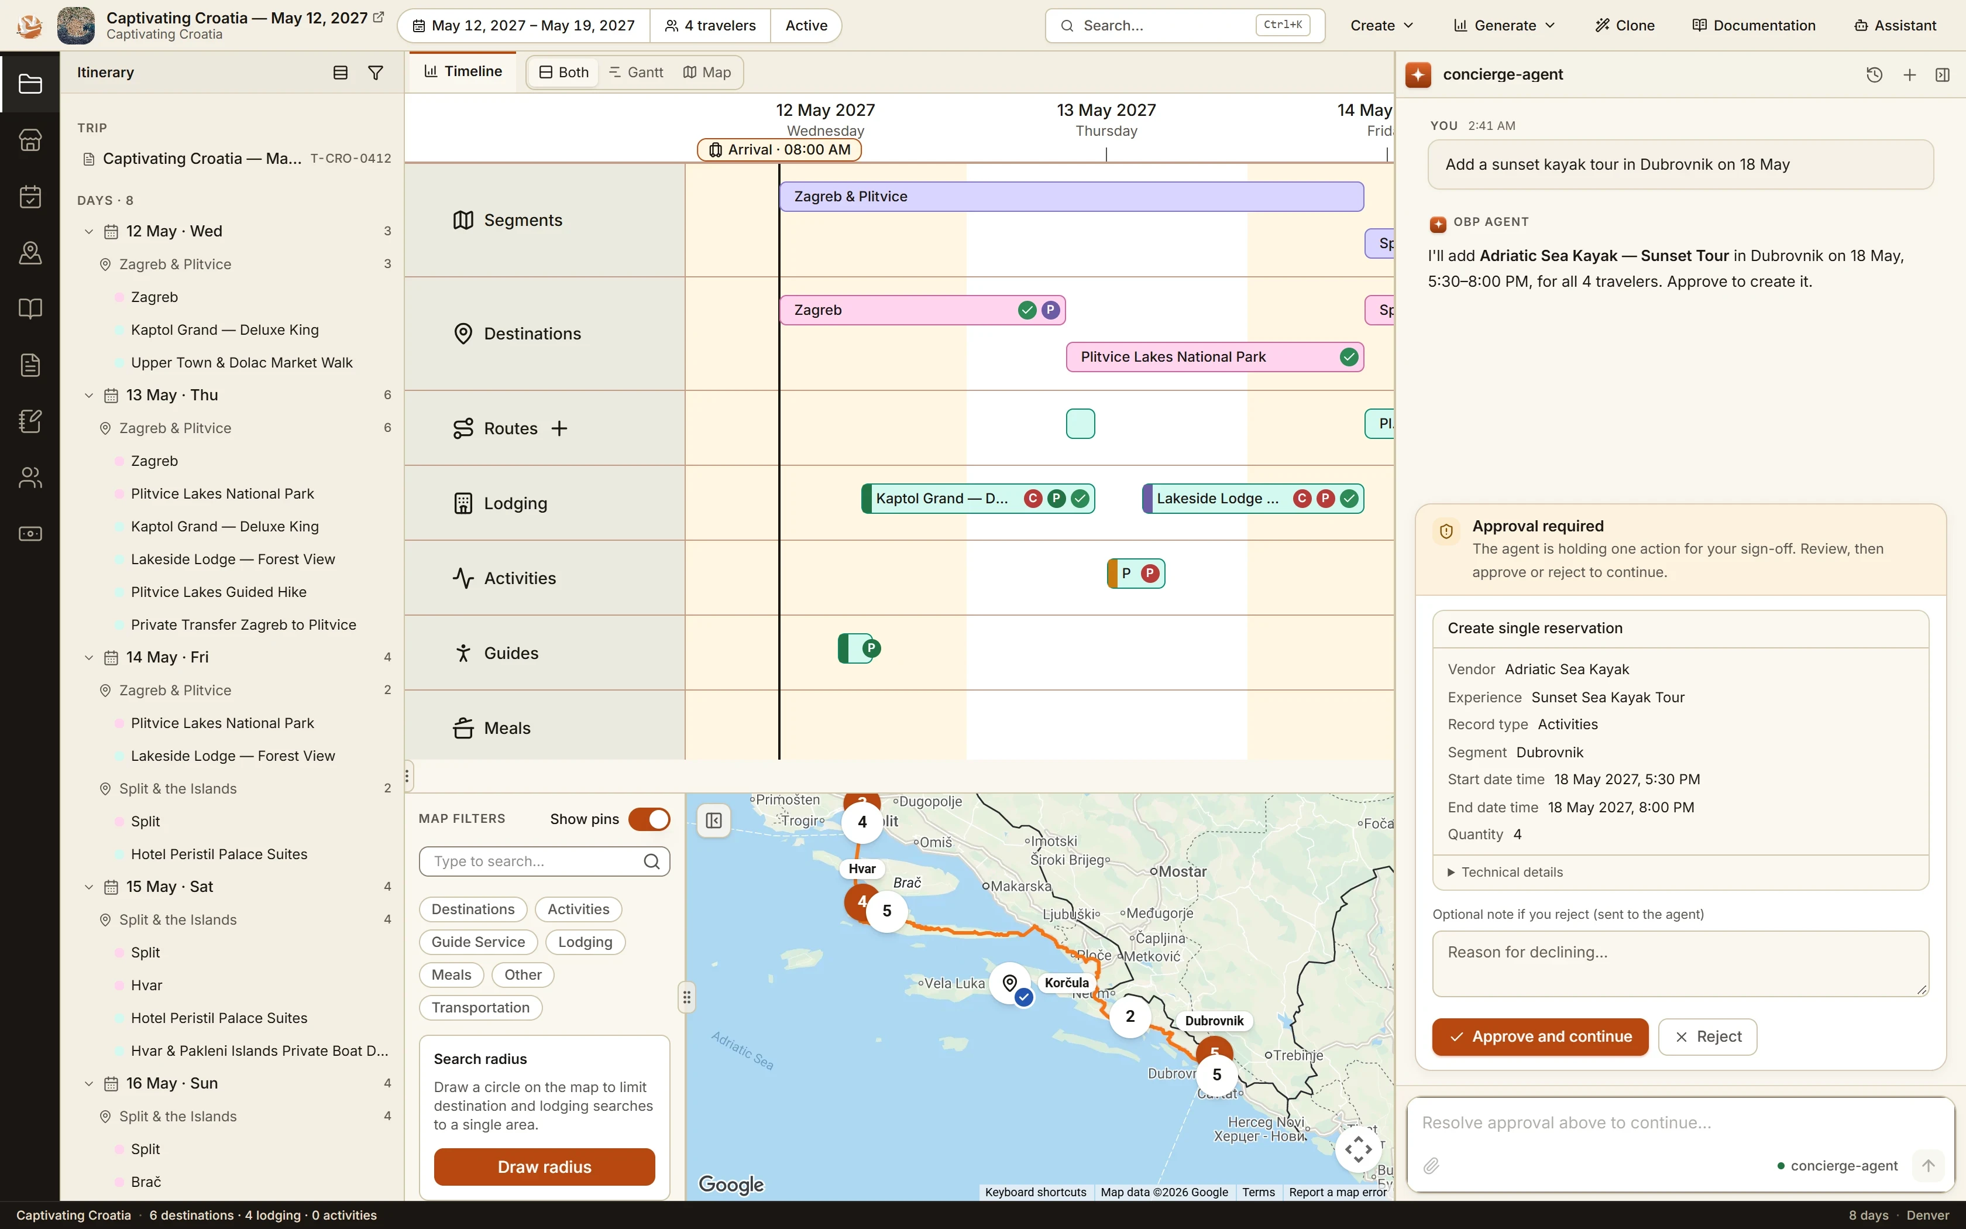The height and width of the screenshot is (1229, 1966).
Task: Open the Generate dropdown menu
Action: [x=1504, y=25]
